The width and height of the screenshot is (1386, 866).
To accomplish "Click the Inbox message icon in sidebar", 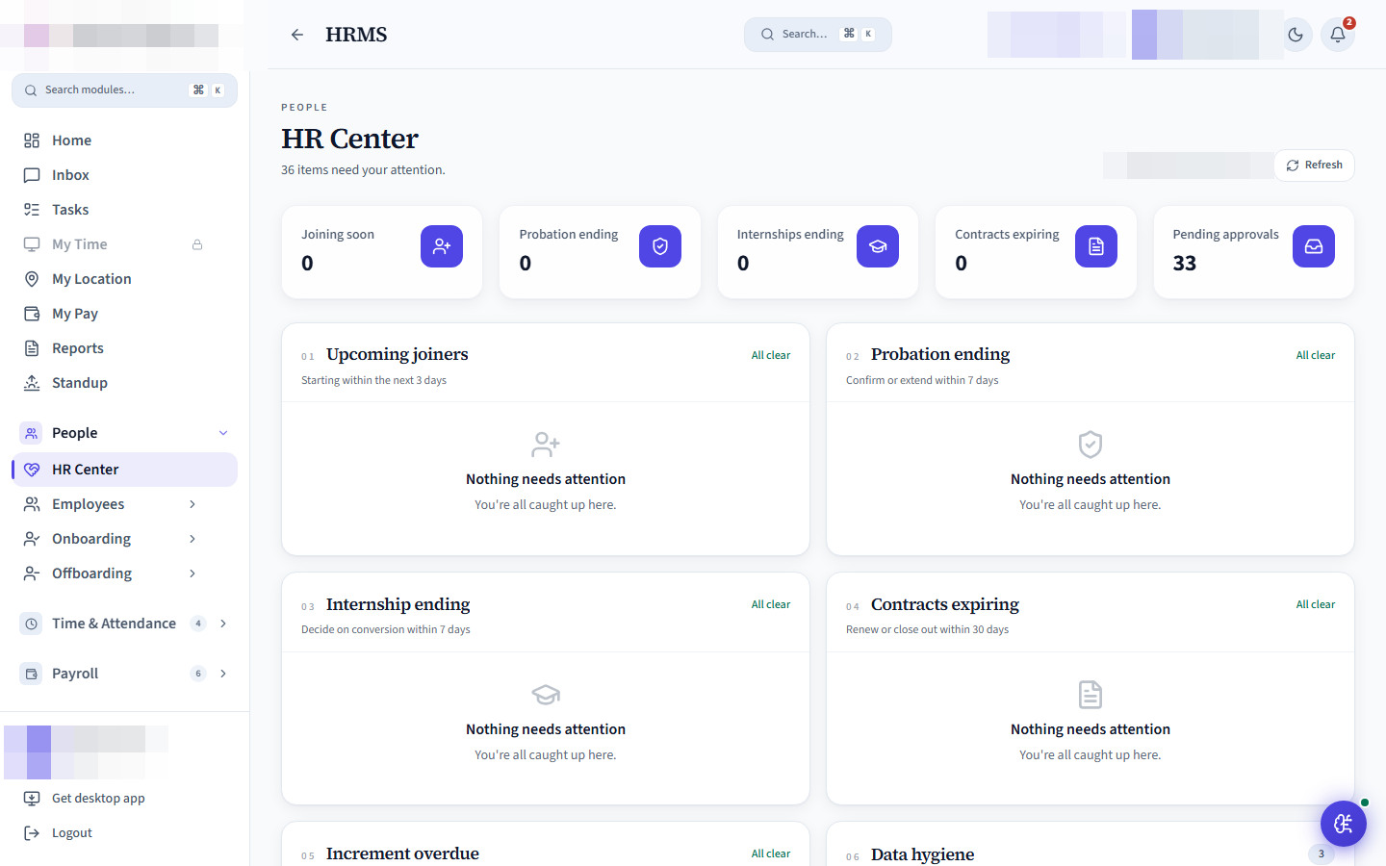I will 32,175.
